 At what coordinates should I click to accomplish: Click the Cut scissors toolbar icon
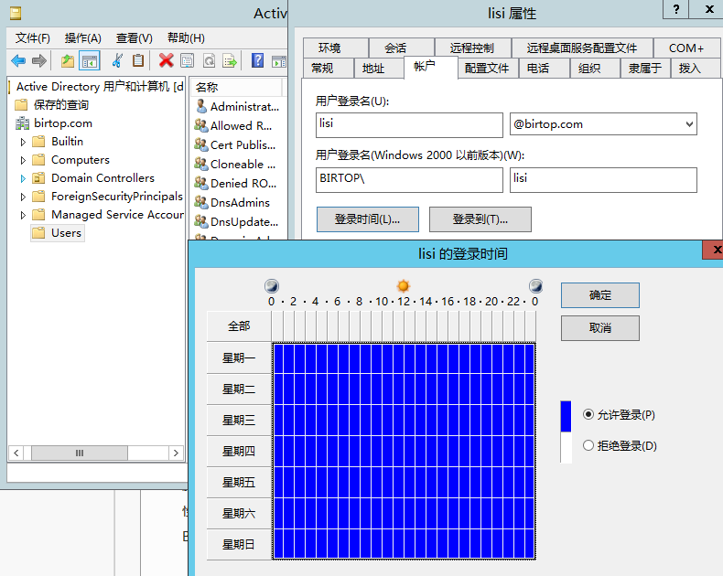[117, 60]
